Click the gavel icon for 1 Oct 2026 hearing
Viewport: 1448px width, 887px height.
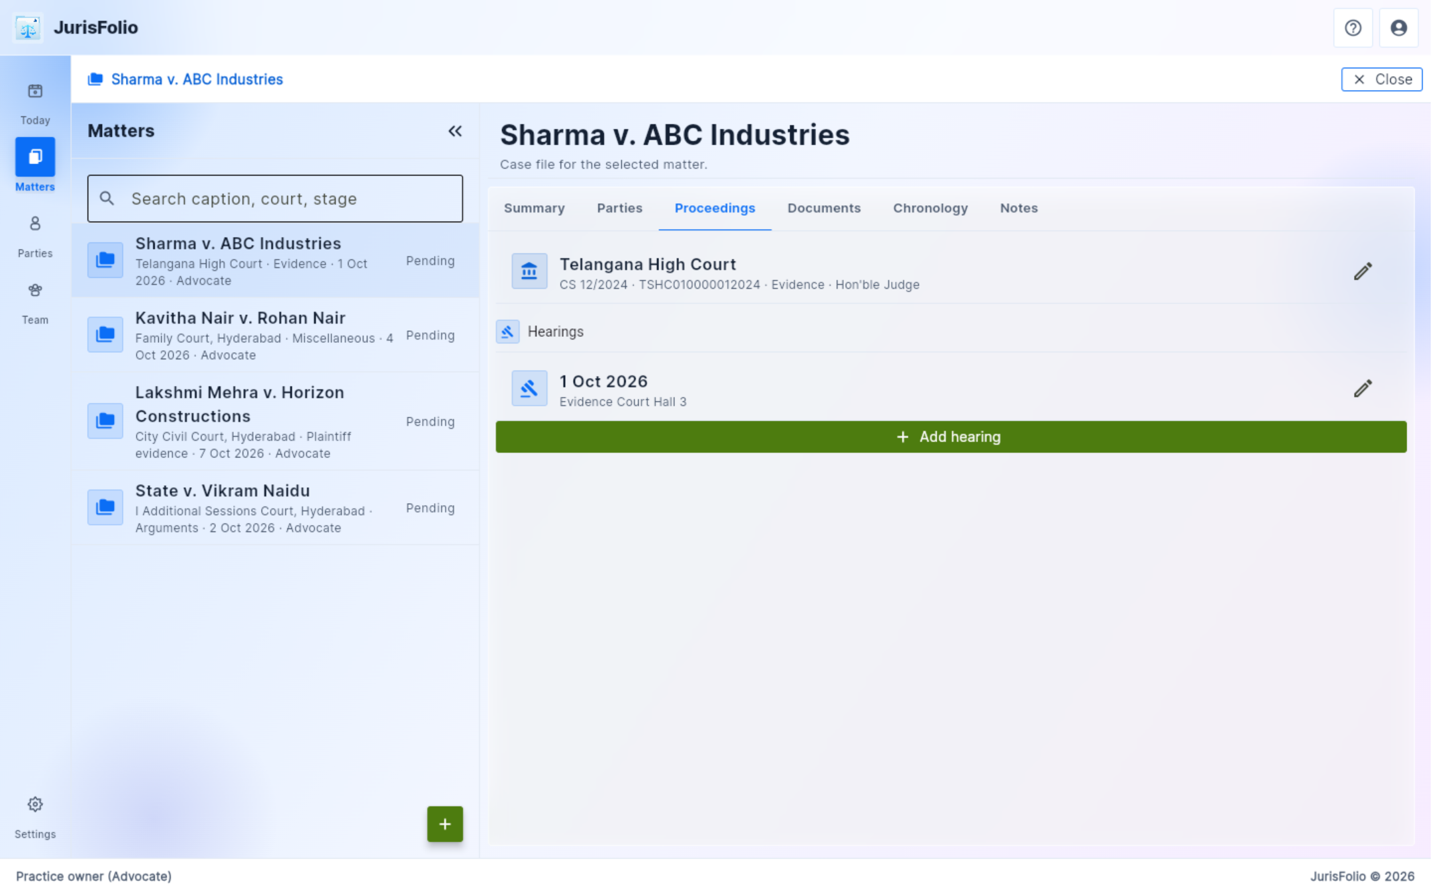click(529, 389)
